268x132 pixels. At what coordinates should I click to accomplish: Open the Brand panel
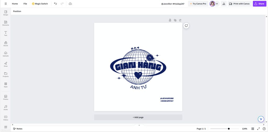[x=6, y=43]
